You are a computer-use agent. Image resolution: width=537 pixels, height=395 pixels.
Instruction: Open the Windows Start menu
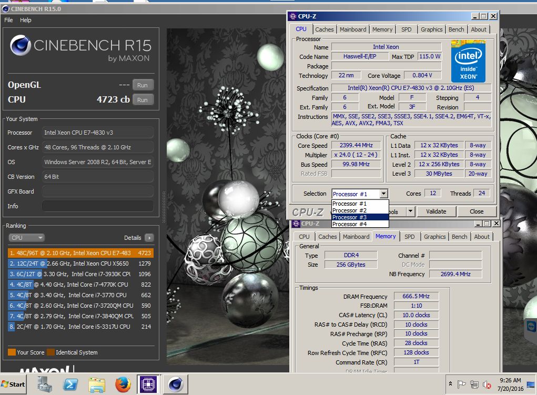pos(13,384)
